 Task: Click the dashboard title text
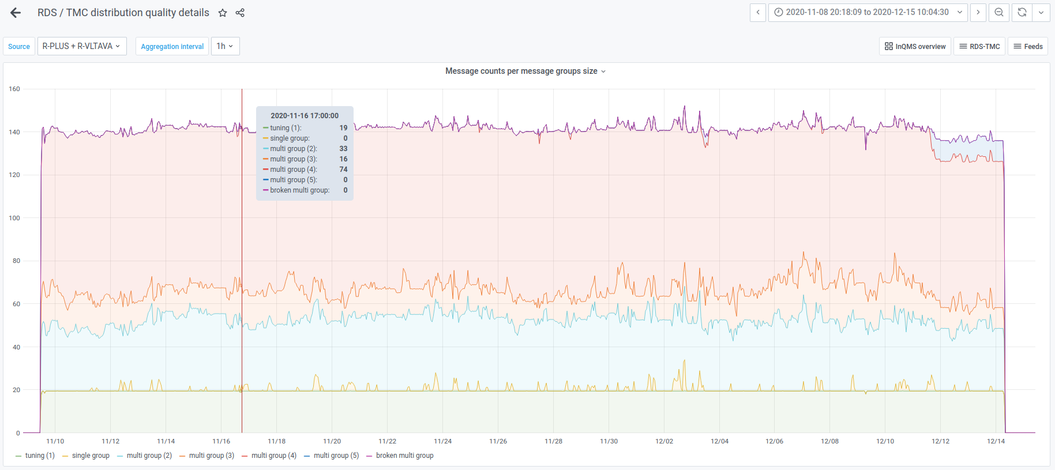tap(123, 13)
